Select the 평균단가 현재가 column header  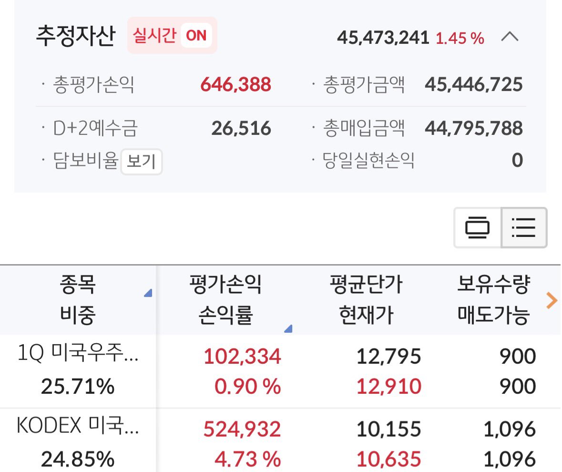[366, 299]
